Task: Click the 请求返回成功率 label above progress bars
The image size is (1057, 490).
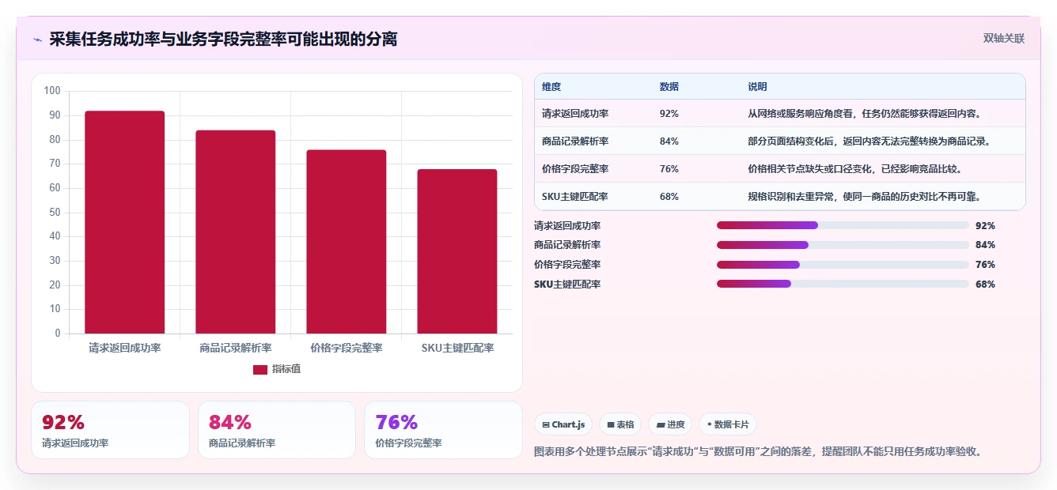Action: 567,225
